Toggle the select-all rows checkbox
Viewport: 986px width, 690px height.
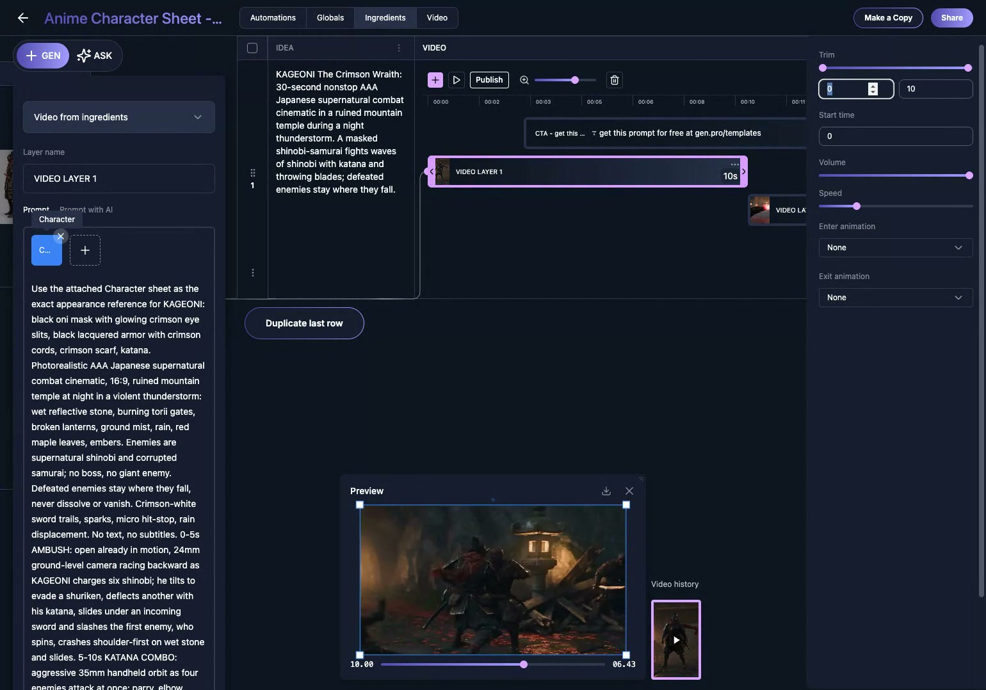point(252,48)
